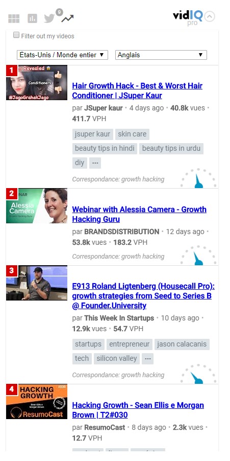Open the Anglais language dropdown

tap(161, 55)
